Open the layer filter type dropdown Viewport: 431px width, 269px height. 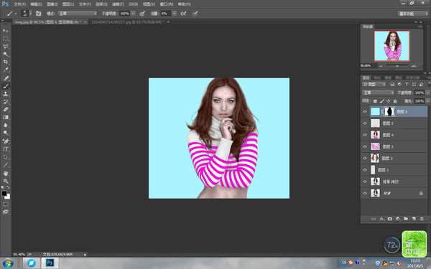click(x=374, y=84)
